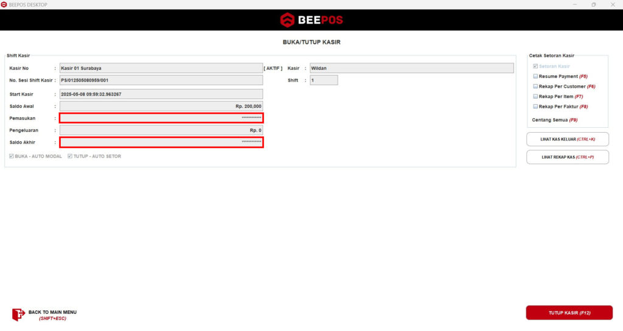Click the Shift Kasir group label

point(18,55)
